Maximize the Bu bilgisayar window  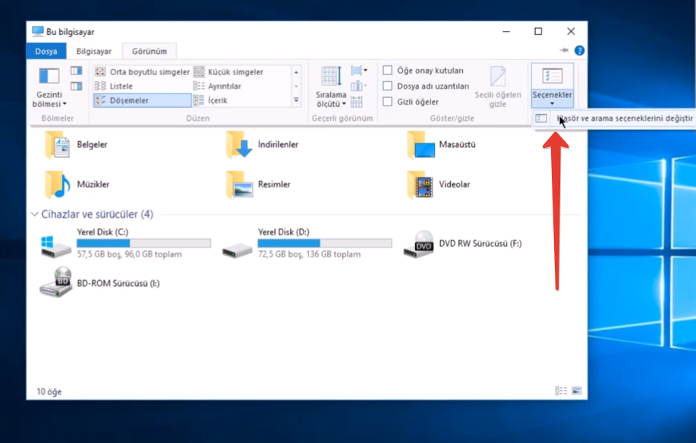pos(538,32)
